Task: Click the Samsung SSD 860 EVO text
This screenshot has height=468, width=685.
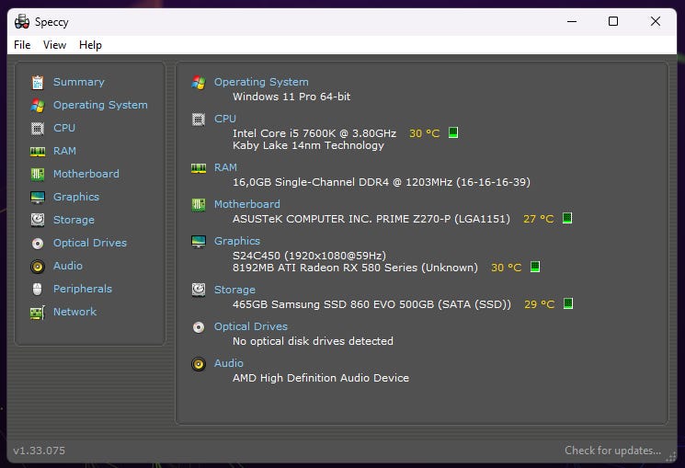Action: point(371,304)
